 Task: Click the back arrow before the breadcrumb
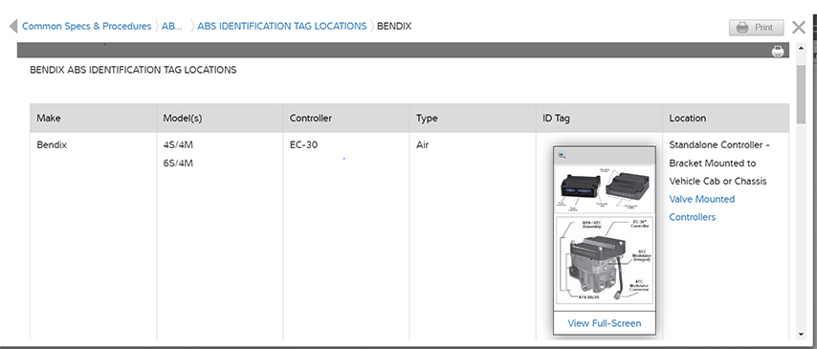(x=13, y=26)
